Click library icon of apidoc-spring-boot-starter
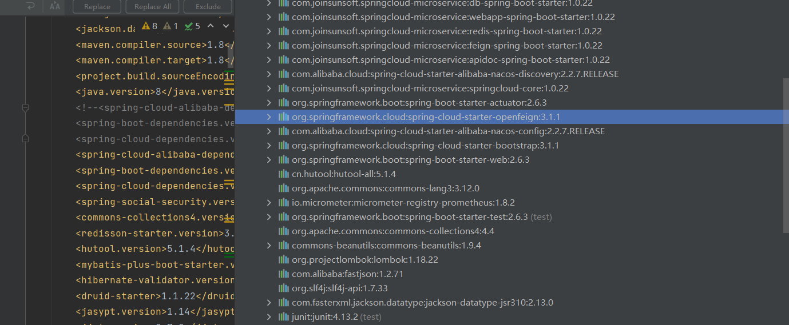 click(283, 60)
